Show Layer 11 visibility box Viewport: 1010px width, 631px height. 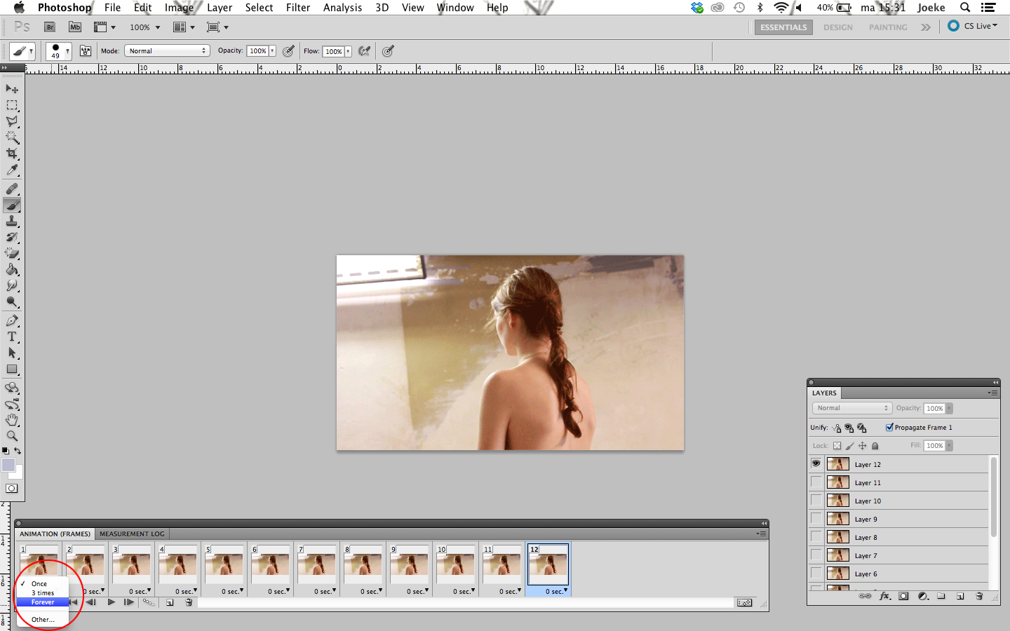[x=816, y=482]
